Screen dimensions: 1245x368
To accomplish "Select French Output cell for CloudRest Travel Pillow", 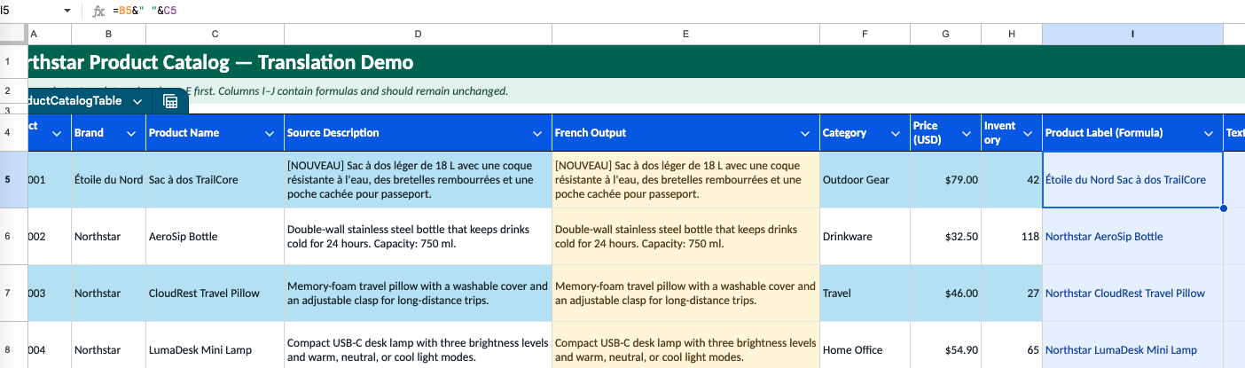I will click(685, 294).
